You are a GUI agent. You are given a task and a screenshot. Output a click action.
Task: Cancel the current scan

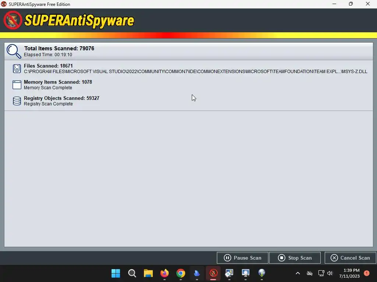point(350,258)
